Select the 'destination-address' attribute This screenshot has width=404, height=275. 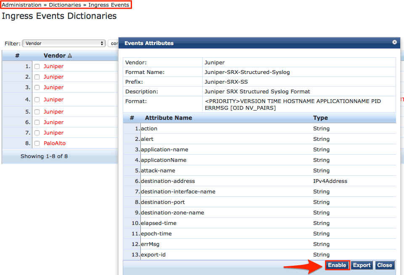[259, 181]
